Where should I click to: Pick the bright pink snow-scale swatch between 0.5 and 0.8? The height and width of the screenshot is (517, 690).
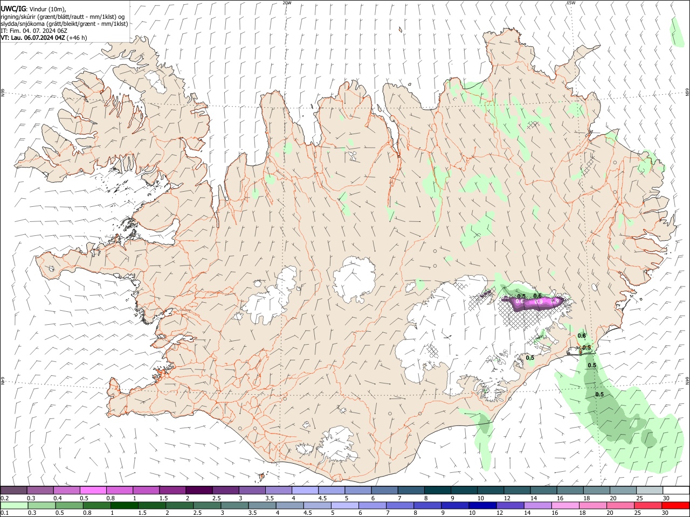coord(93,490)
